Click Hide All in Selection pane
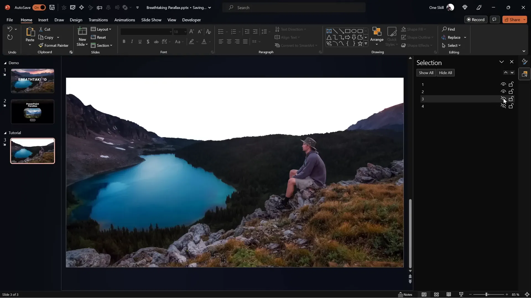 445,73
